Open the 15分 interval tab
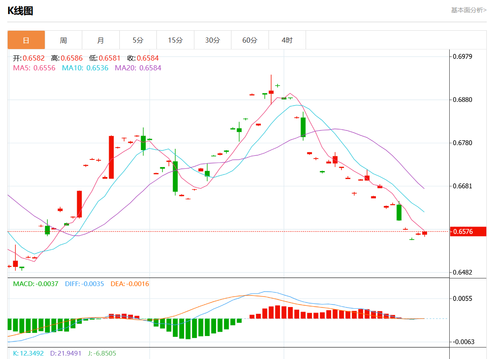 click(x=175, y=40)
